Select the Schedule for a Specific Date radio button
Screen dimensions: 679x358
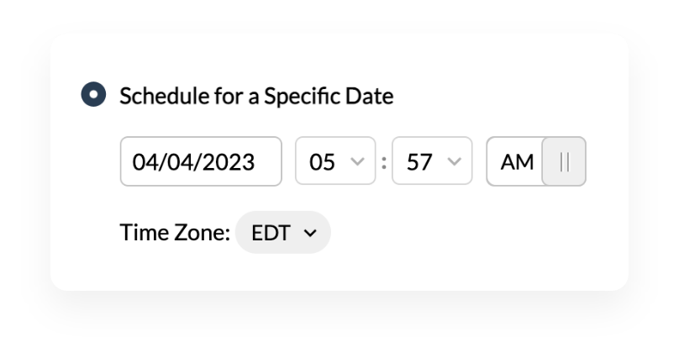point(93,94)
